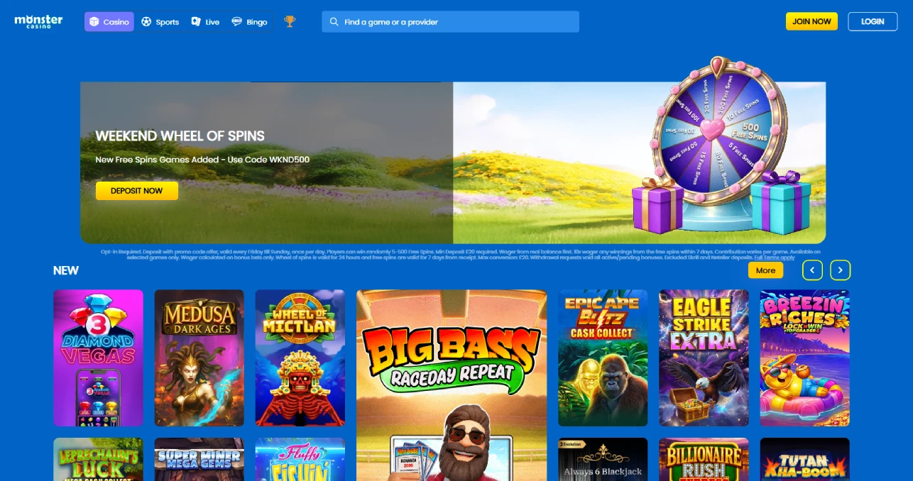The image size is (913, 481).
Task: Open the Medusa Dark Ages game tile
Action: click(199, 358)
